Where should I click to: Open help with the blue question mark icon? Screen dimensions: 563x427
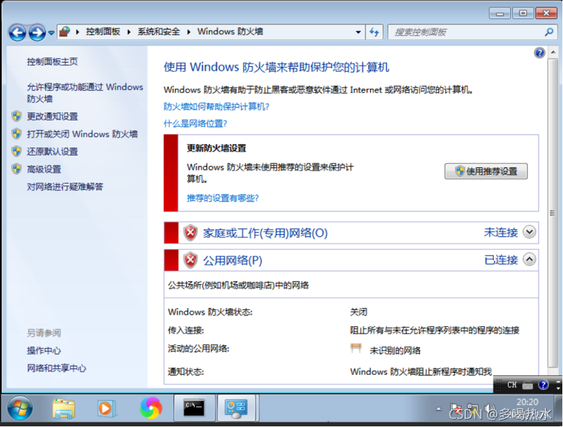tap(539, 53)
